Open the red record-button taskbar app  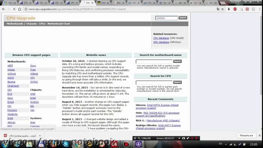(126, 144)
